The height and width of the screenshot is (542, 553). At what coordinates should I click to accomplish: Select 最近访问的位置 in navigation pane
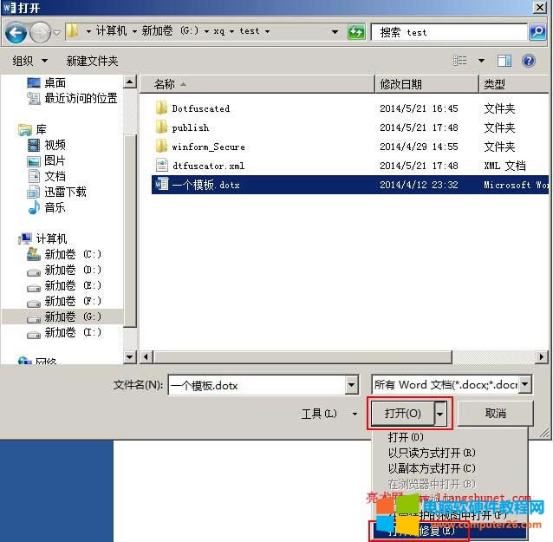click(x=72, y=99)
